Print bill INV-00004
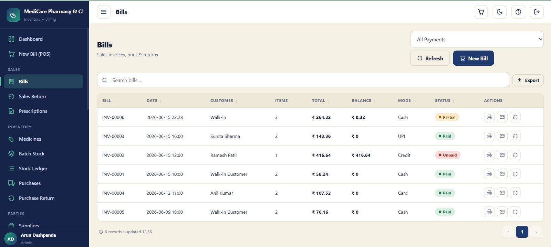Viewport: 551px width, 247px height. [x=489, y=193]
